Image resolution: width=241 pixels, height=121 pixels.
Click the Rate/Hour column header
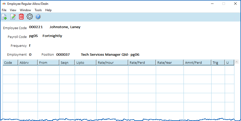(112, 63)
